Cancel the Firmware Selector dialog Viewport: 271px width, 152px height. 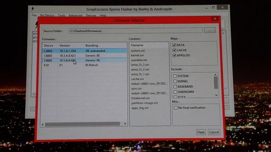[x=214, y=132]
